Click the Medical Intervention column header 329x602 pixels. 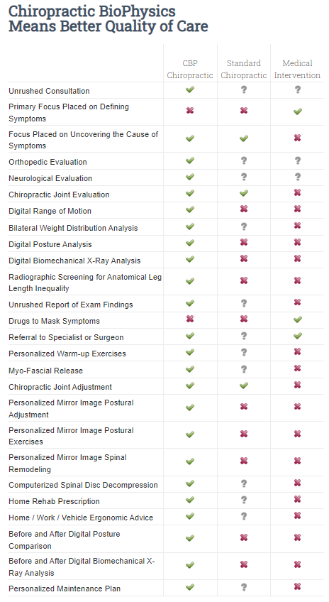[x=297, y=69]
